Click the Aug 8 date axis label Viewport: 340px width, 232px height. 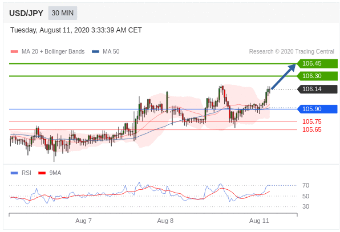(165, 221)
